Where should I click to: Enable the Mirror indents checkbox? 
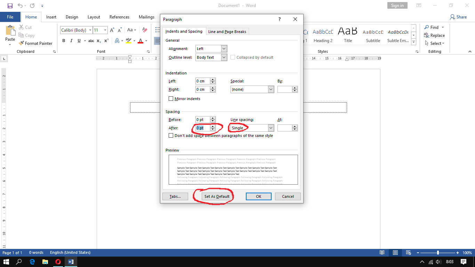(x=171, y=99)
